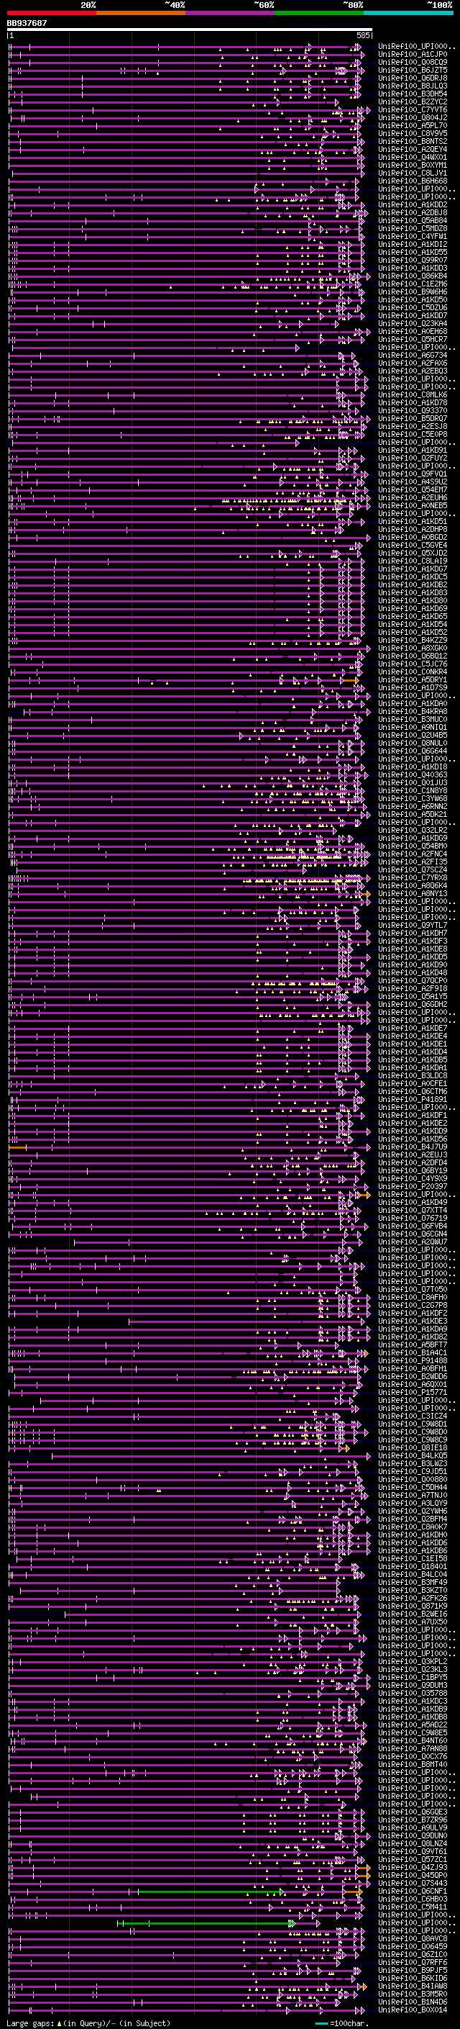The width and height of the screenshot is (460, 2029).
Task: Select the UniRef100_Q9YTL7 label
Action: click(413, 925)
